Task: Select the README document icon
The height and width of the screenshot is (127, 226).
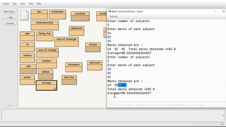Action: tap(24, 15)
